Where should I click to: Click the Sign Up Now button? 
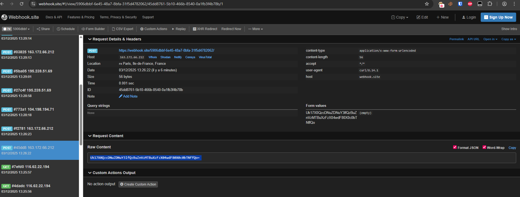(x=498, y=17)
